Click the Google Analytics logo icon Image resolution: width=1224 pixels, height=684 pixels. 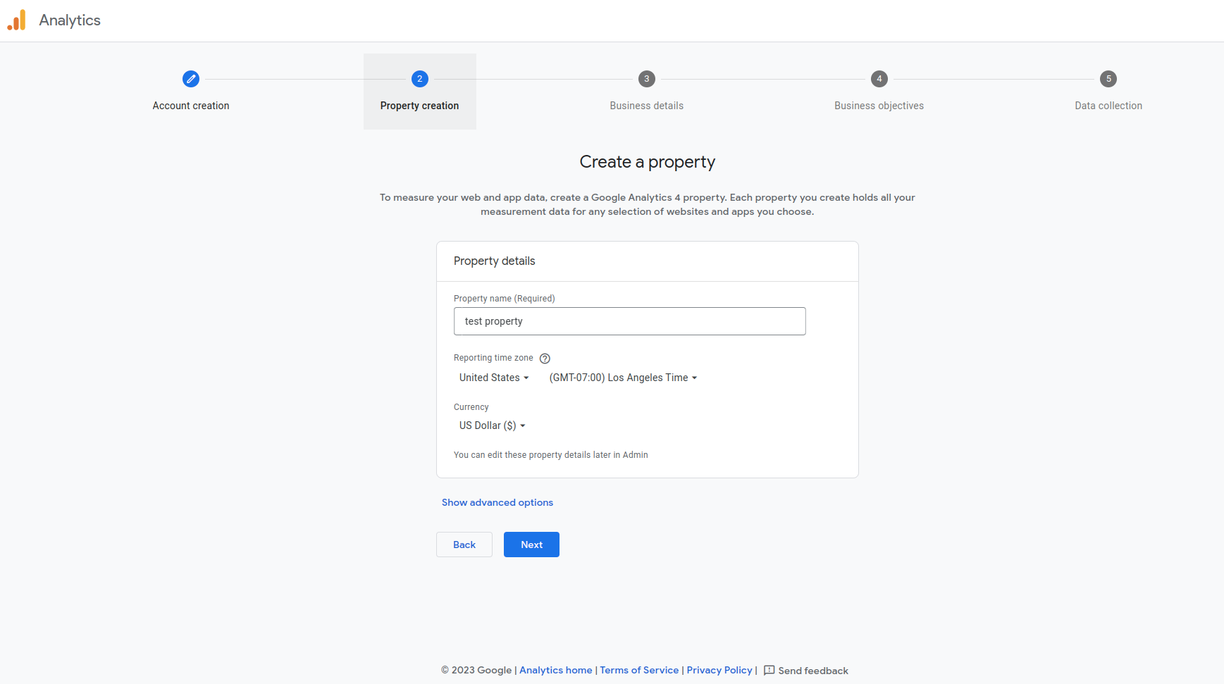17,20
